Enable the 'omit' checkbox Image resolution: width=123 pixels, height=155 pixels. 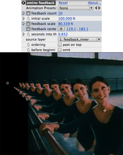[x=60, y=50]
